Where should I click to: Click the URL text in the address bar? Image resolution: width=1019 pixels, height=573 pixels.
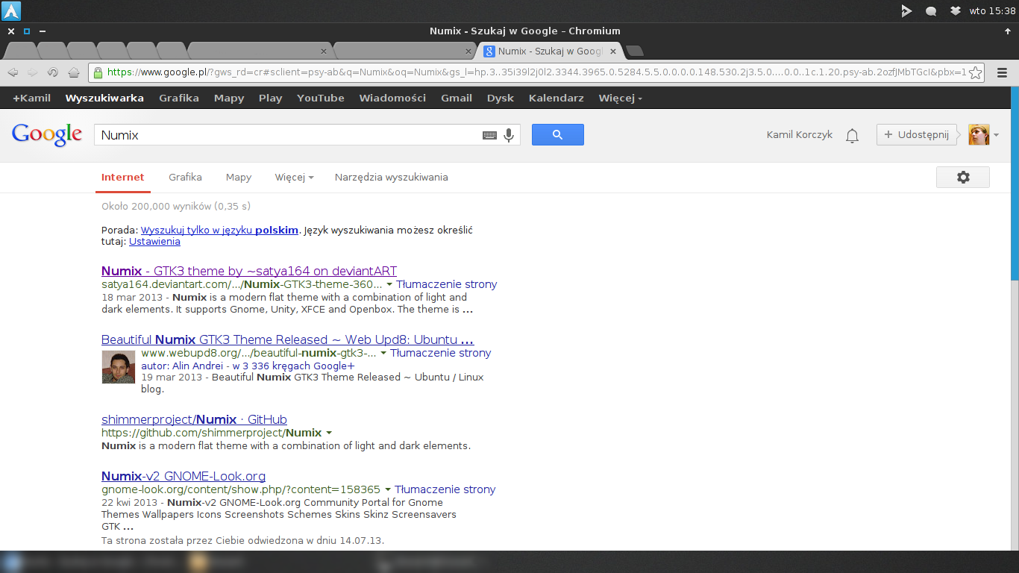pyautogui.click(x=537, y=72)
